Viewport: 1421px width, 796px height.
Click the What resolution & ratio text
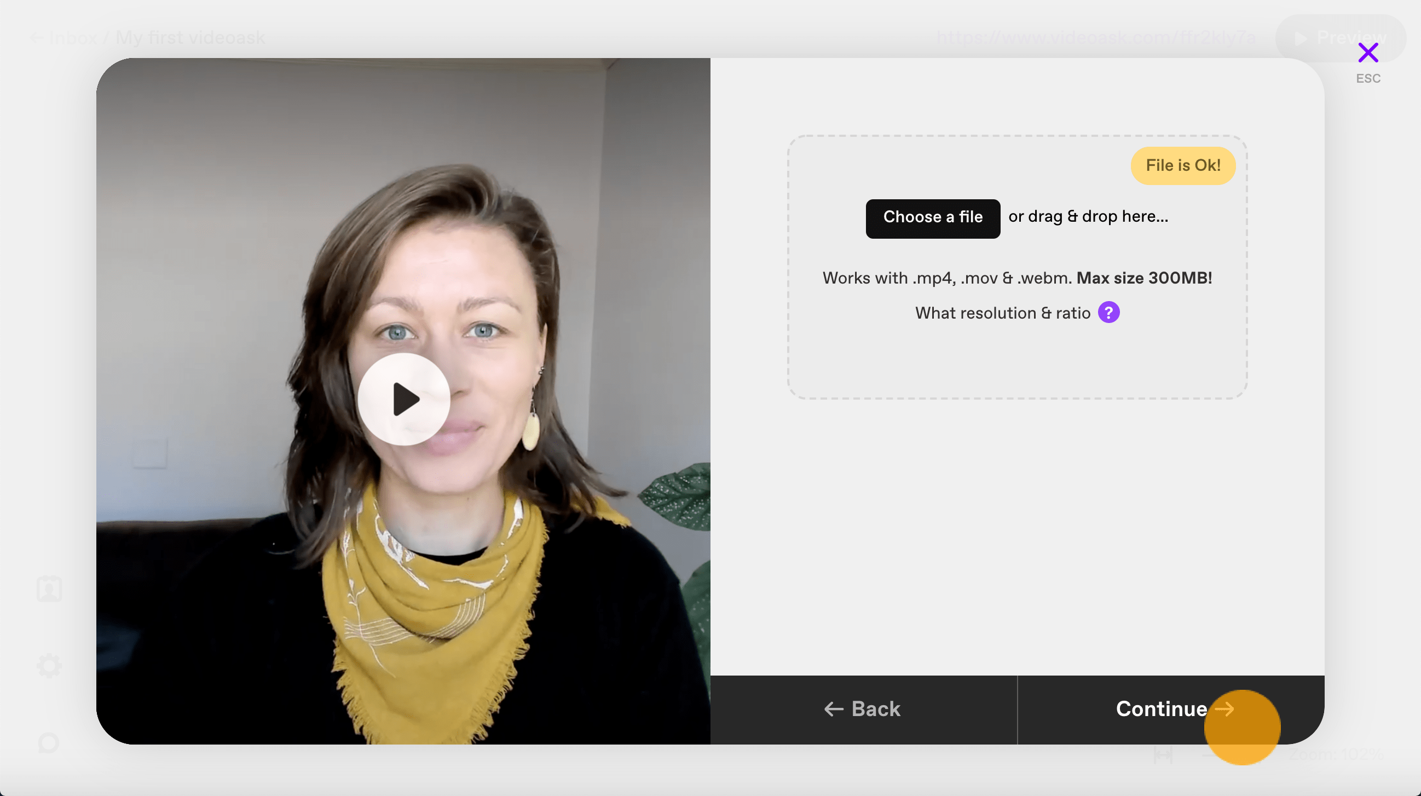1002,313
